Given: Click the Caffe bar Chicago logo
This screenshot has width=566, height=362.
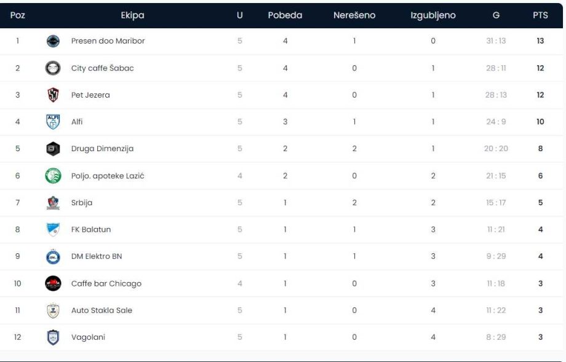Looking at the screenshot, I should (x=53, y=283).
